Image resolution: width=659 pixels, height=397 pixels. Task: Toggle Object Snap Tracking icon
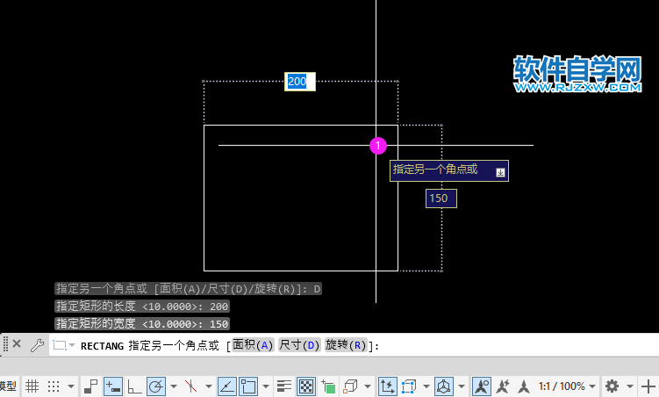[227, 386]
